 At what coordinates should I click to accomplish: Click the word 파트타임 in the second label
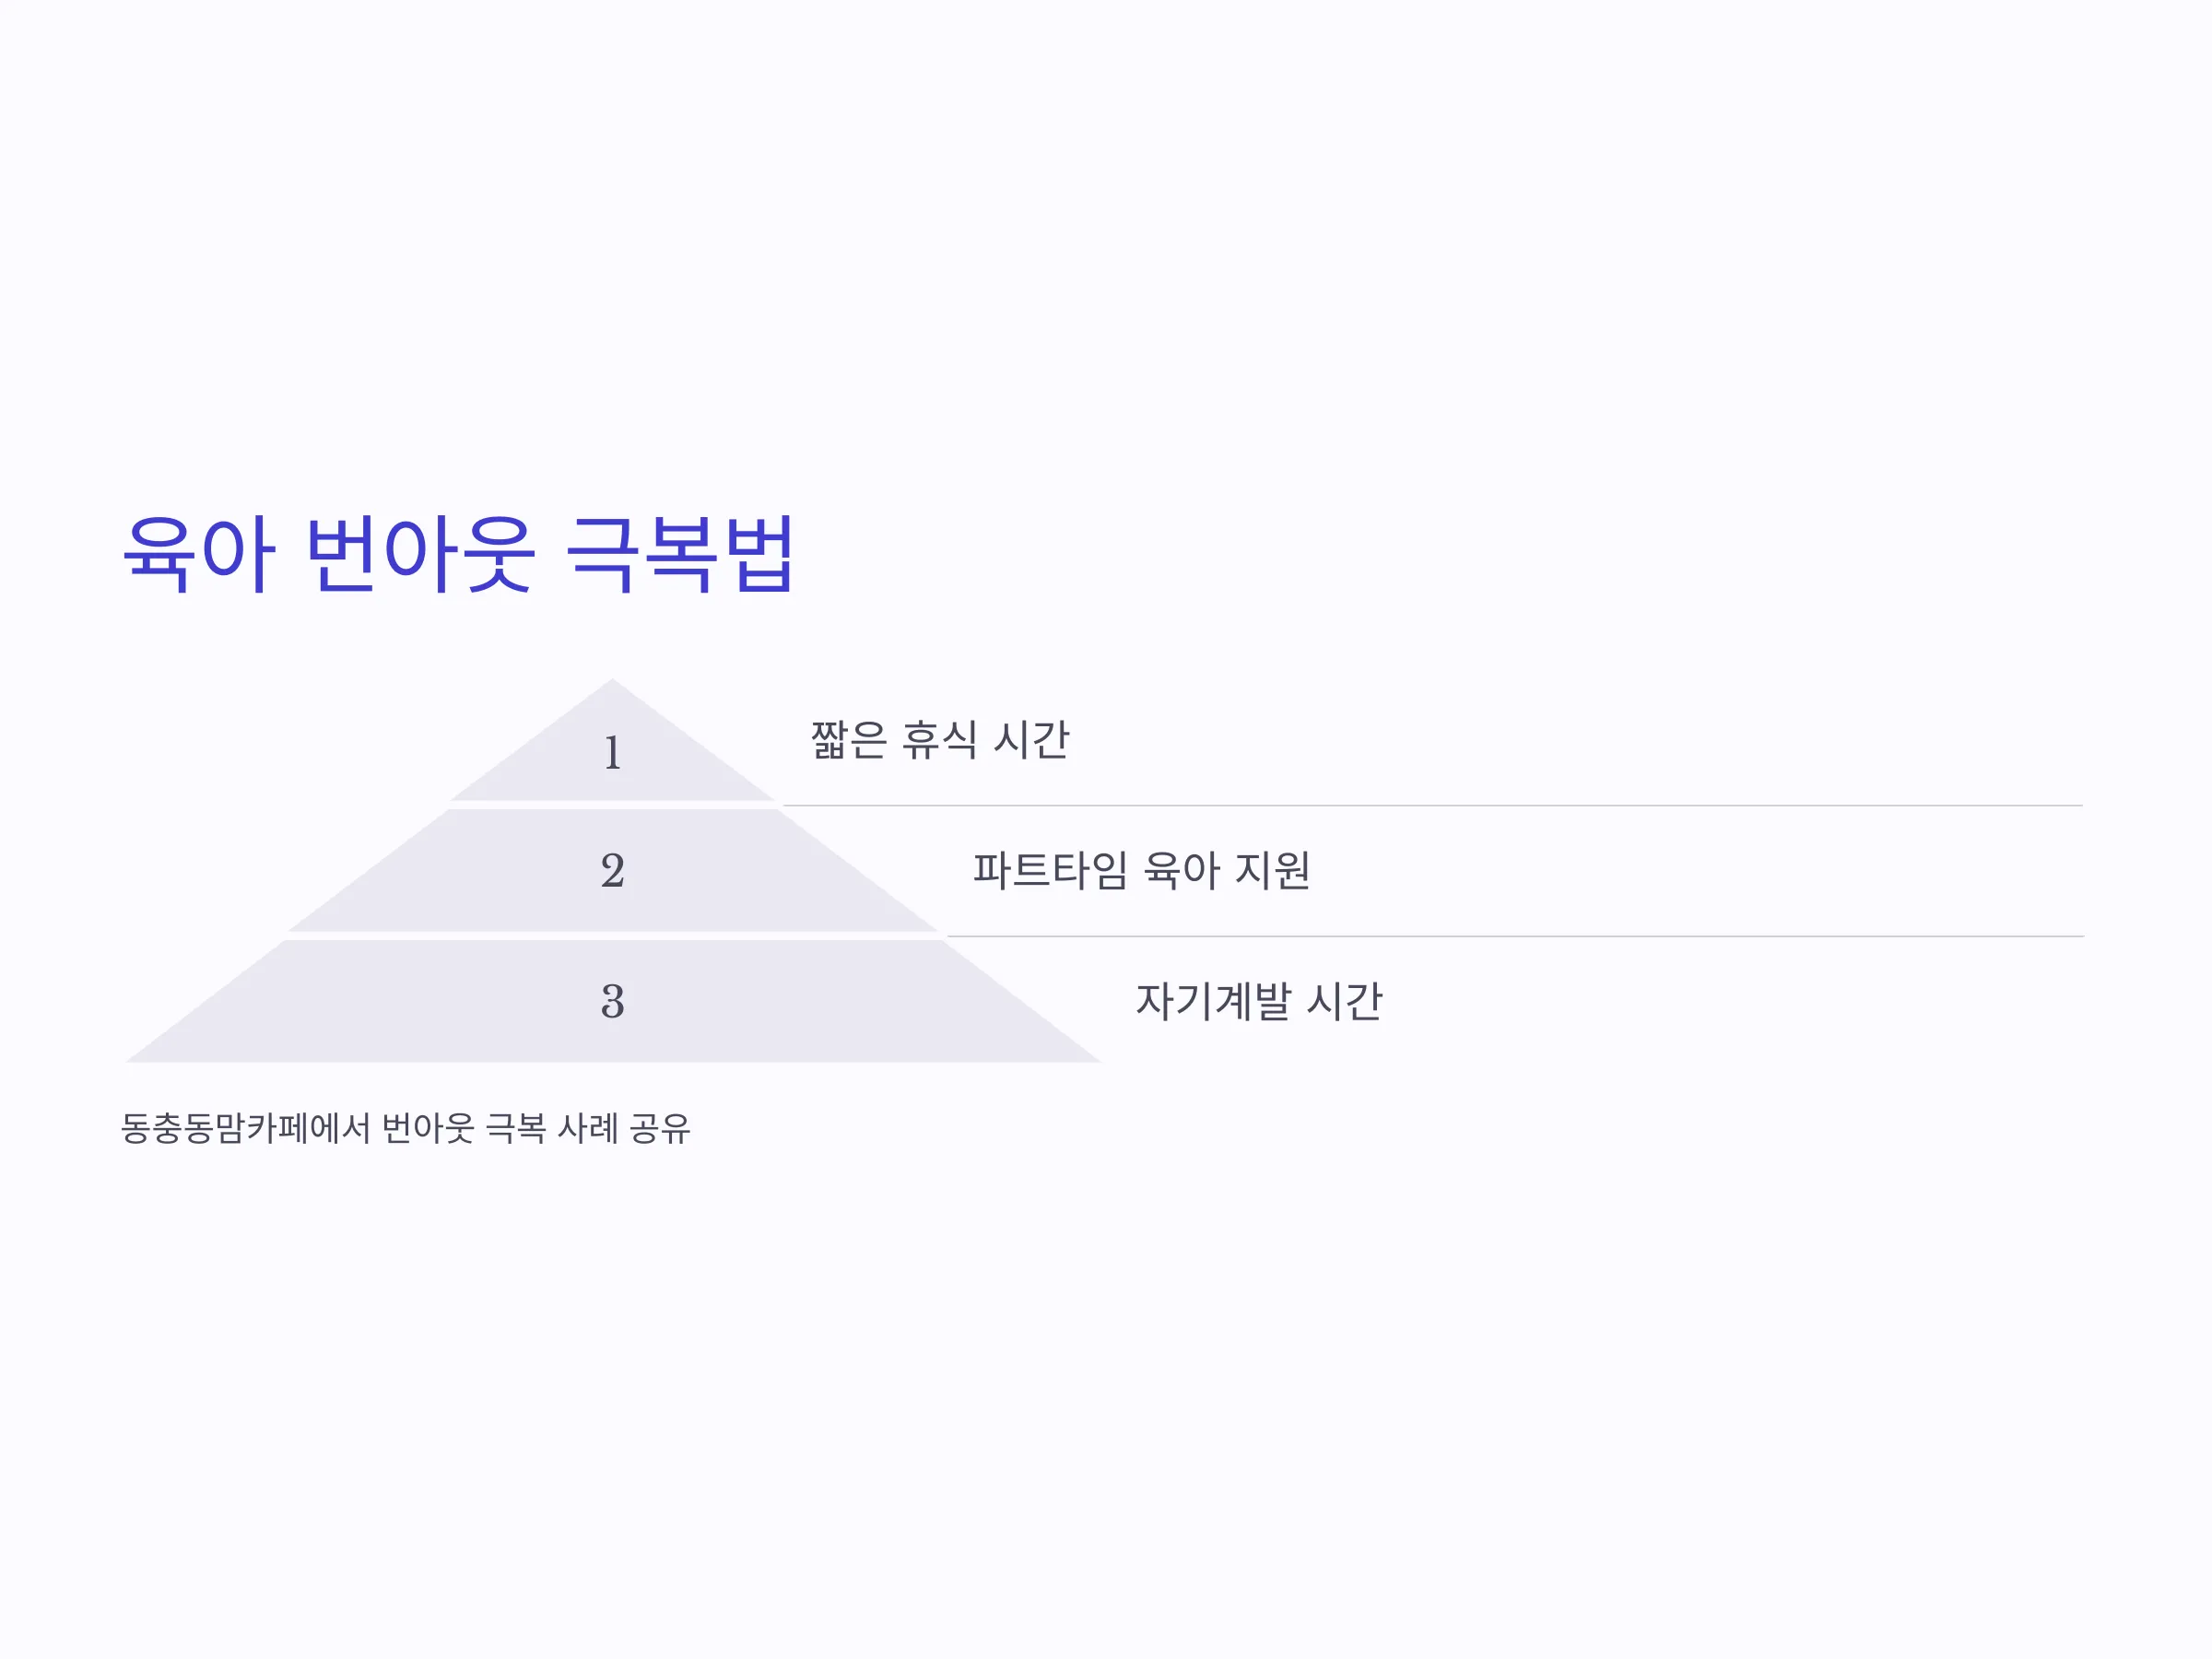click(x=1051, y=870)
